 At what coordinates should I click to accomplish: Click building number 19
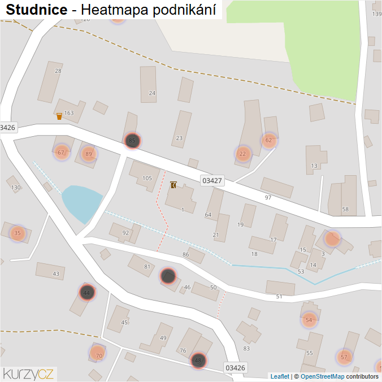240,224
